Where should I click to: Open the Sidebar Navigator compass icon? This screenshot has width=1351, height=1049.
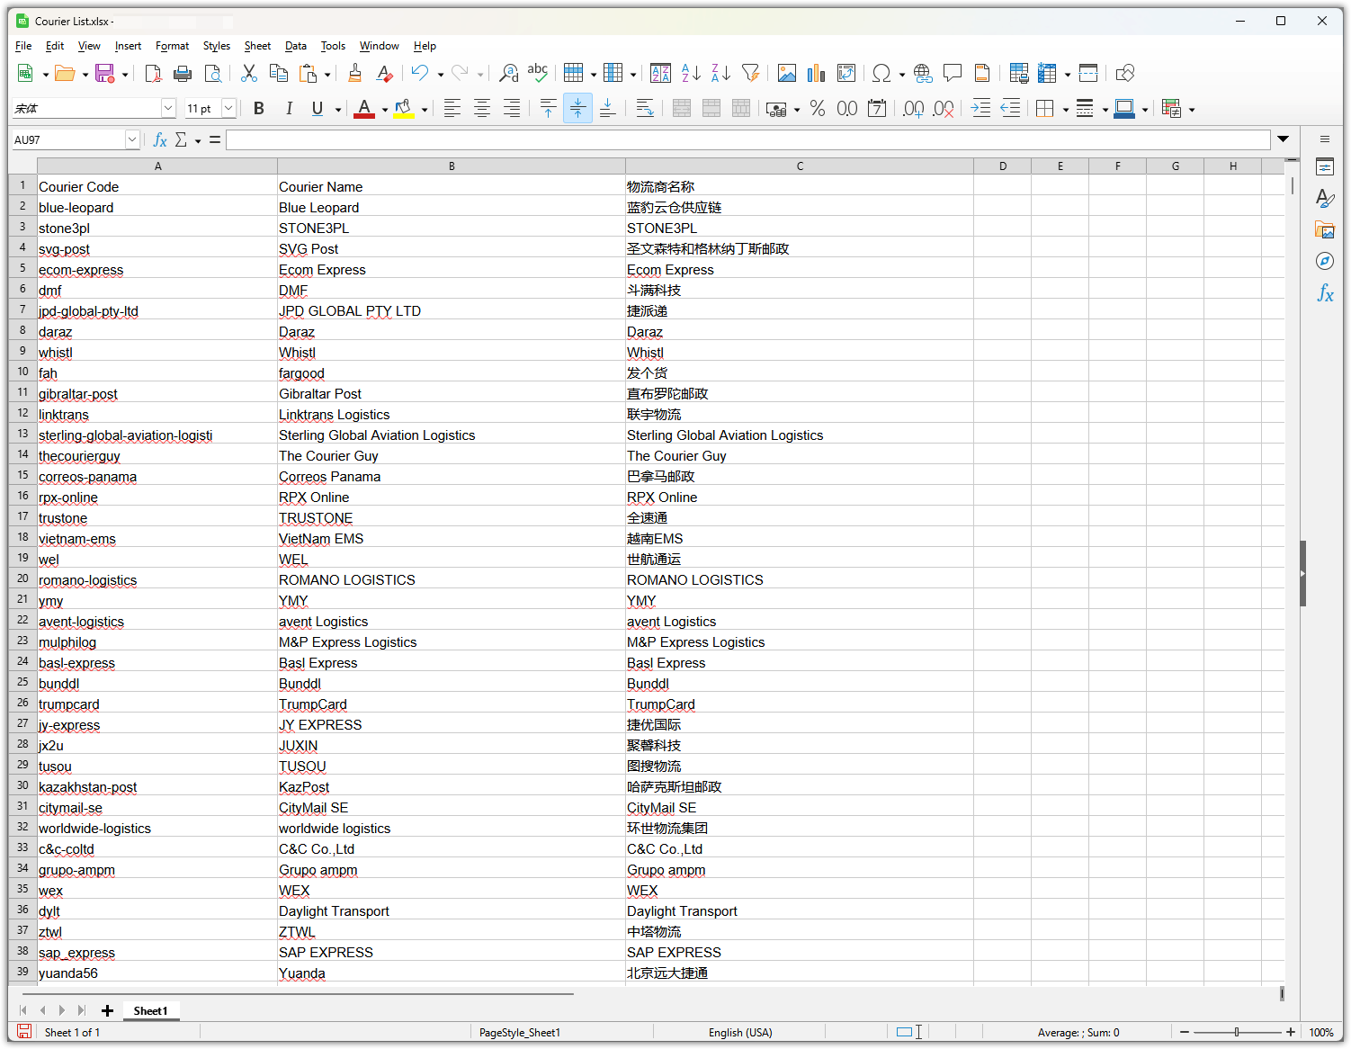1325,261
